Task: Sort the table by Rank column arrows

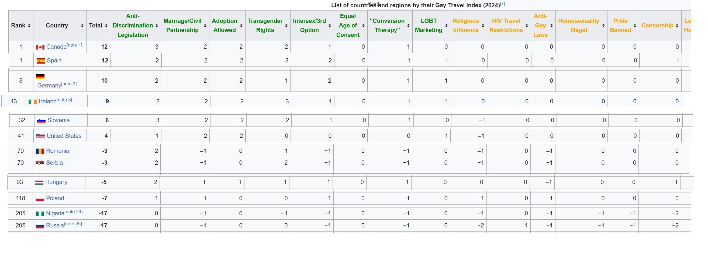Action: [x=29, y=26]
